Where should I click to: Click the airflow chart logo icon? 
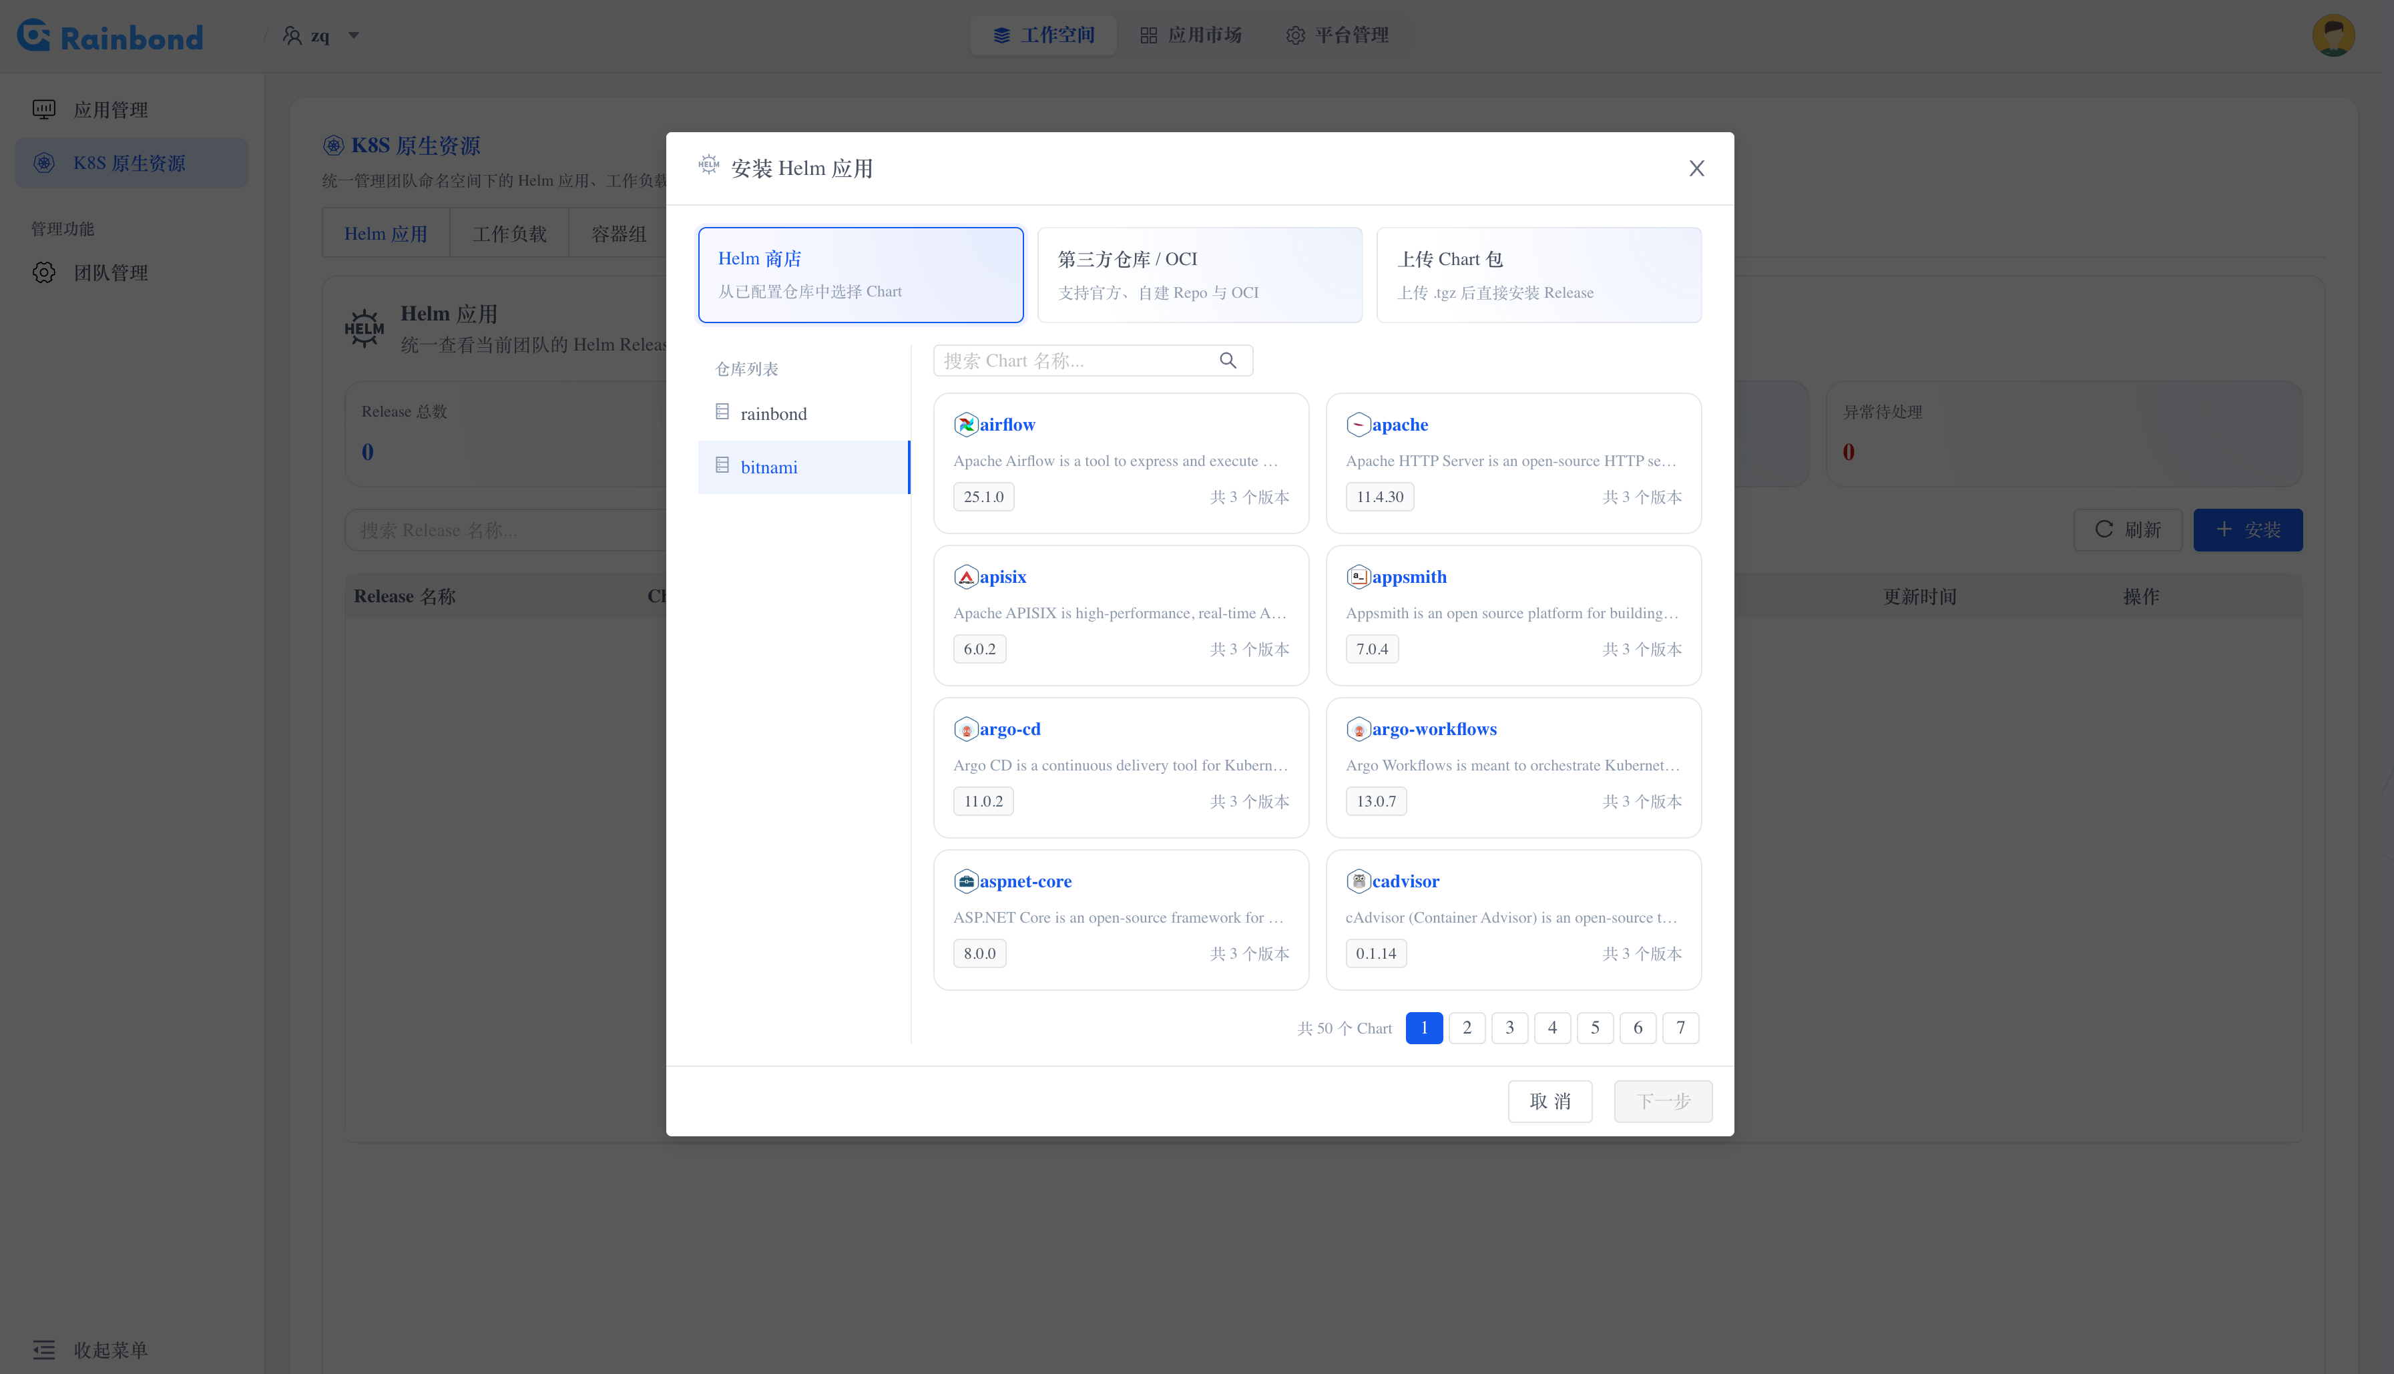[965, 425]
